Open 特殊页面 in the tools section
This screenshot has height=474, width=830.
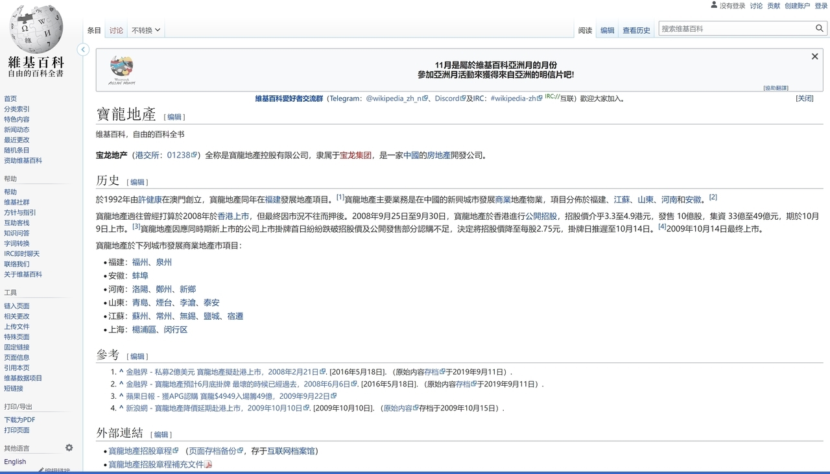coord(17,337)
